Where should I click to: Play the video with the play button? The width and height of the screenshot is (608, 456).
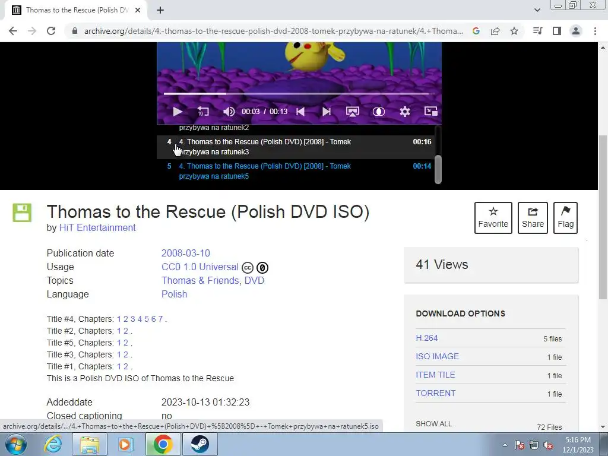coord(178,112)
